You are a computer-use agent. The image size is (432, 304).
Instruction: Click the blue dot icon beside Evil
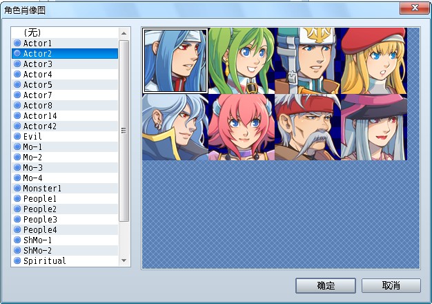tap(17, 136)
